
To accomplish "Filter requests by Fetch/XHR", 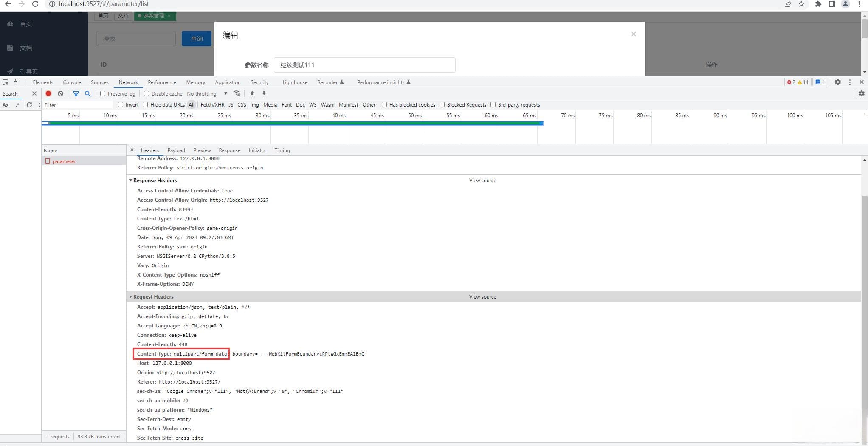I will pos(212,105).
